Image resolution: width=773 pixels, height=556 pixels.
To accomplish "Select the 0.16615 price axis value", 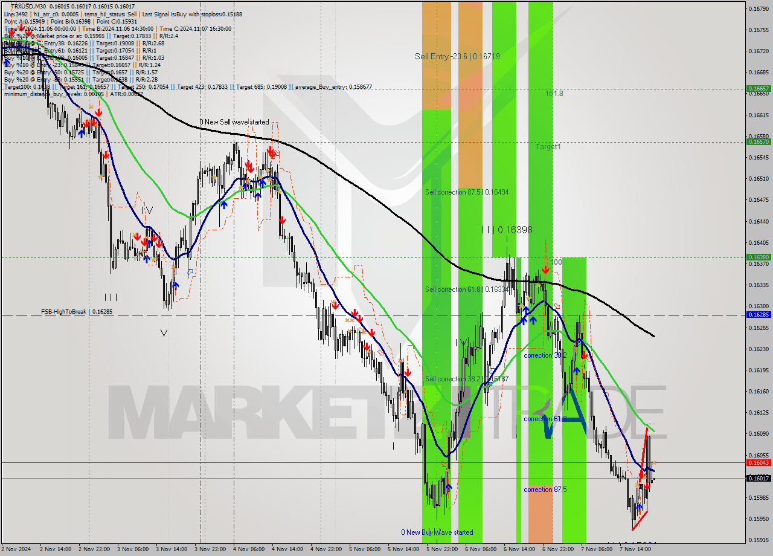I will point(759,115).
